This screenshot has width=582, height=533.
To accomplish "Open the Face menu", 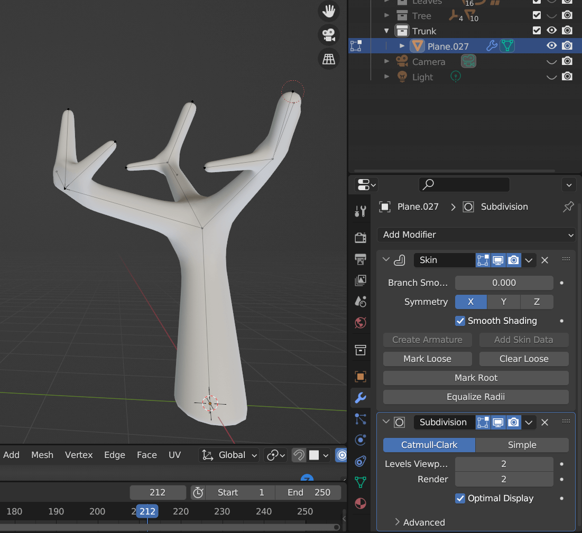I will (147, 455).
